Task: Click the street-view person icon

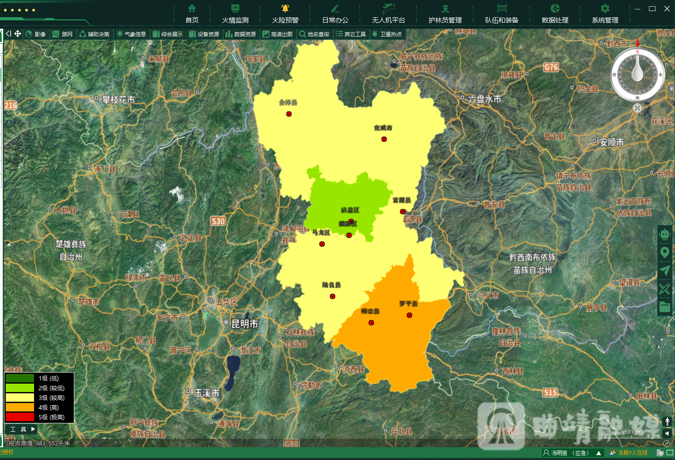Action: (x=667, y=421)
